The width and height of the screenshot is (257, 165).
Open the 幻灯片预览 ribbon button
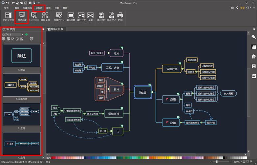(8, 17)
